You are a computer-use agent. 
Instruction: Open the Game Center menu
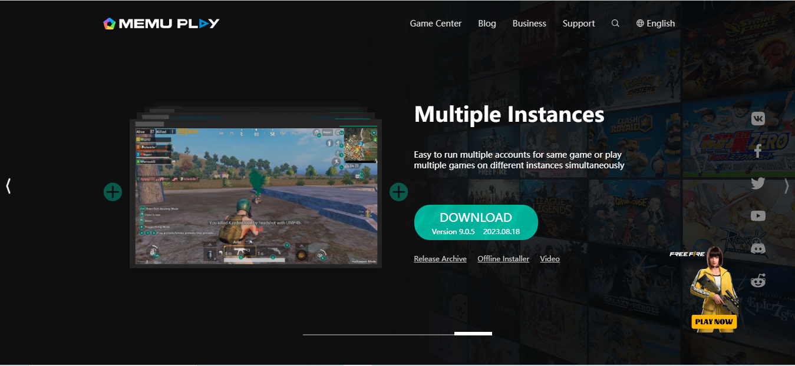(x=436, y=24)
